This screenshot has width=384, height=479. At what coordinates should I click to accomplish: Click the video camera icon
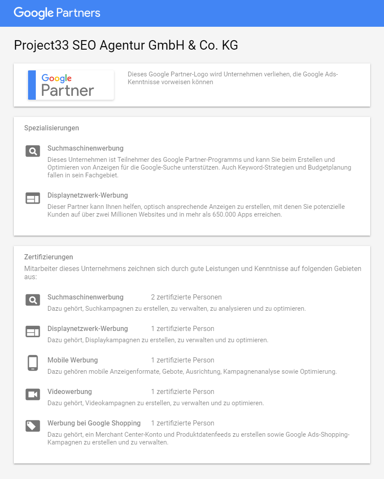pyautogui.click(x=33, y=394)
